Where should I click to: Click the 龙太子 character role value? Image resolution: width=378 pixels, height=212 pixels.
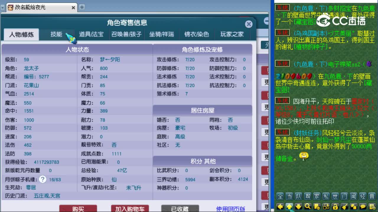(31, 68)
